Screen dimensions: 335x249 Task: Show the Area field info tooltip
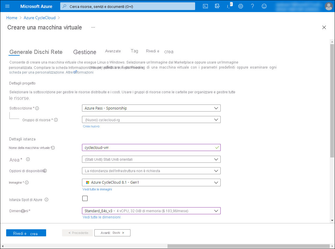pos(28,159)
